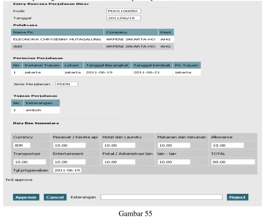This screenshot has height=217, width=262.
Task: Click the Lokasi column header
Action: pyautogui.click(x=73, y=65)
